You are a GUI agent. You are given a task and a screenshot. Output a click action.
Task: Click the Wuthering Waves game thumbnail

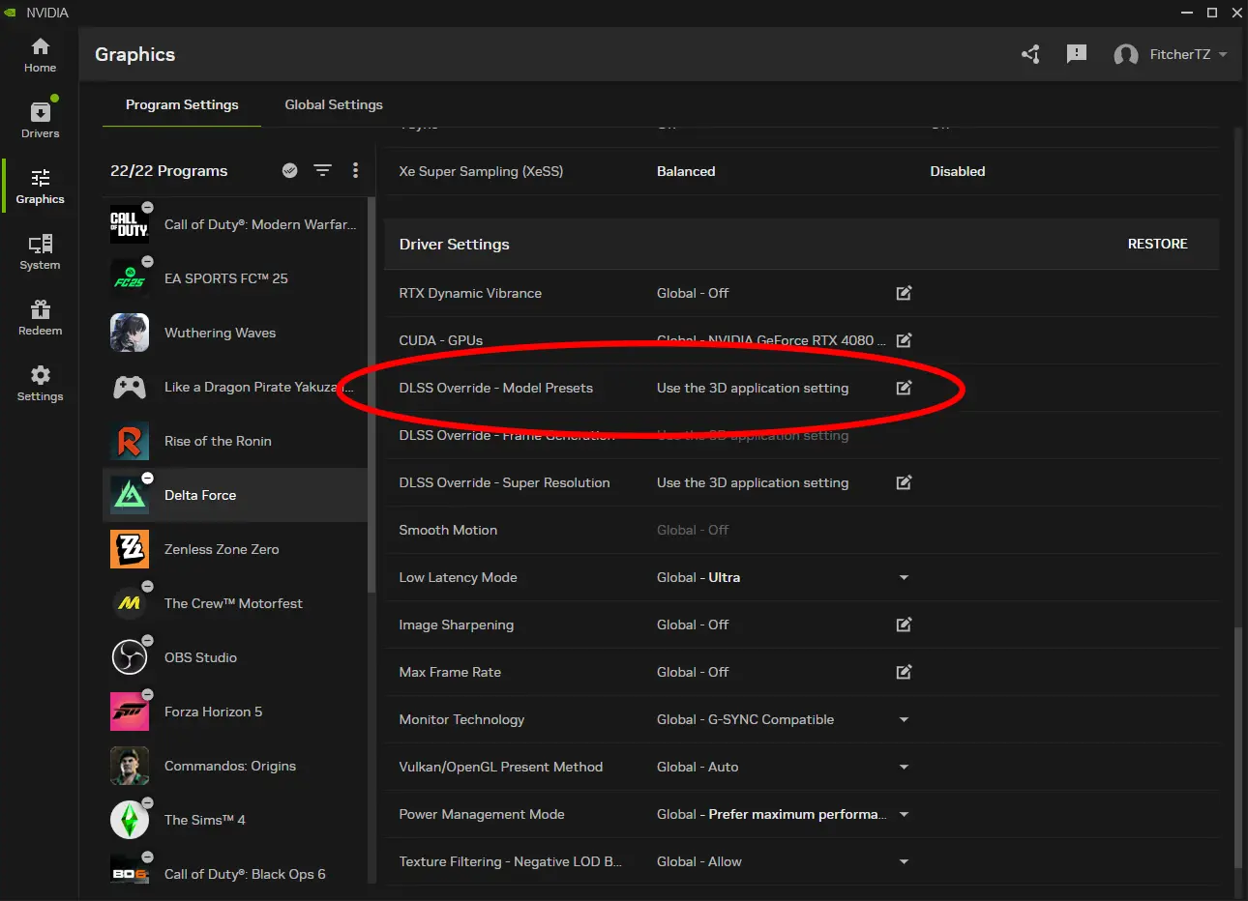(130, 333)
